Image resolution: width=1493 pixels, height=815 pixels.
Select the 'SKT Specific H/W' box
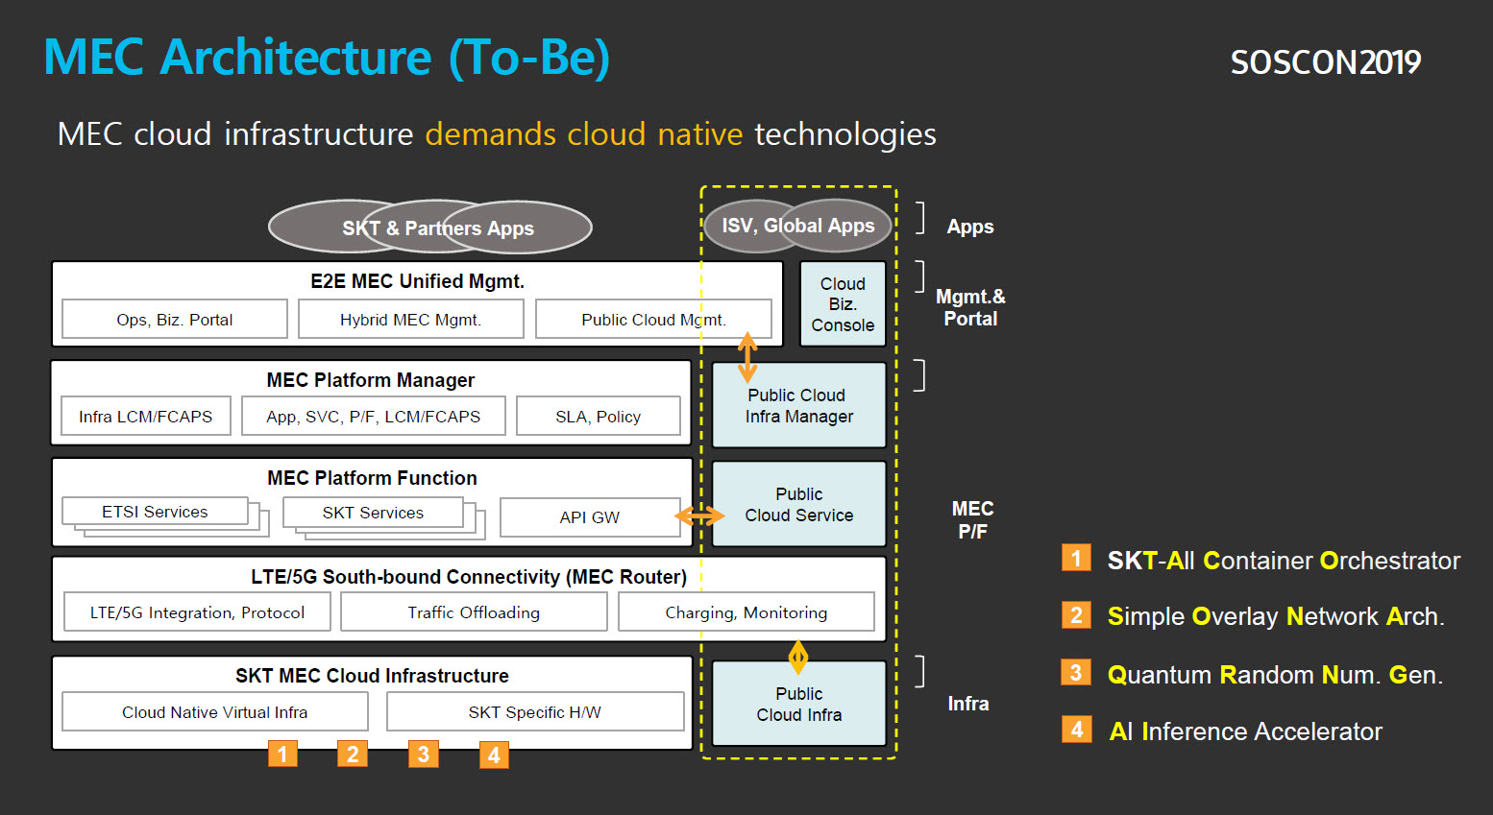[x=535, y=712]
